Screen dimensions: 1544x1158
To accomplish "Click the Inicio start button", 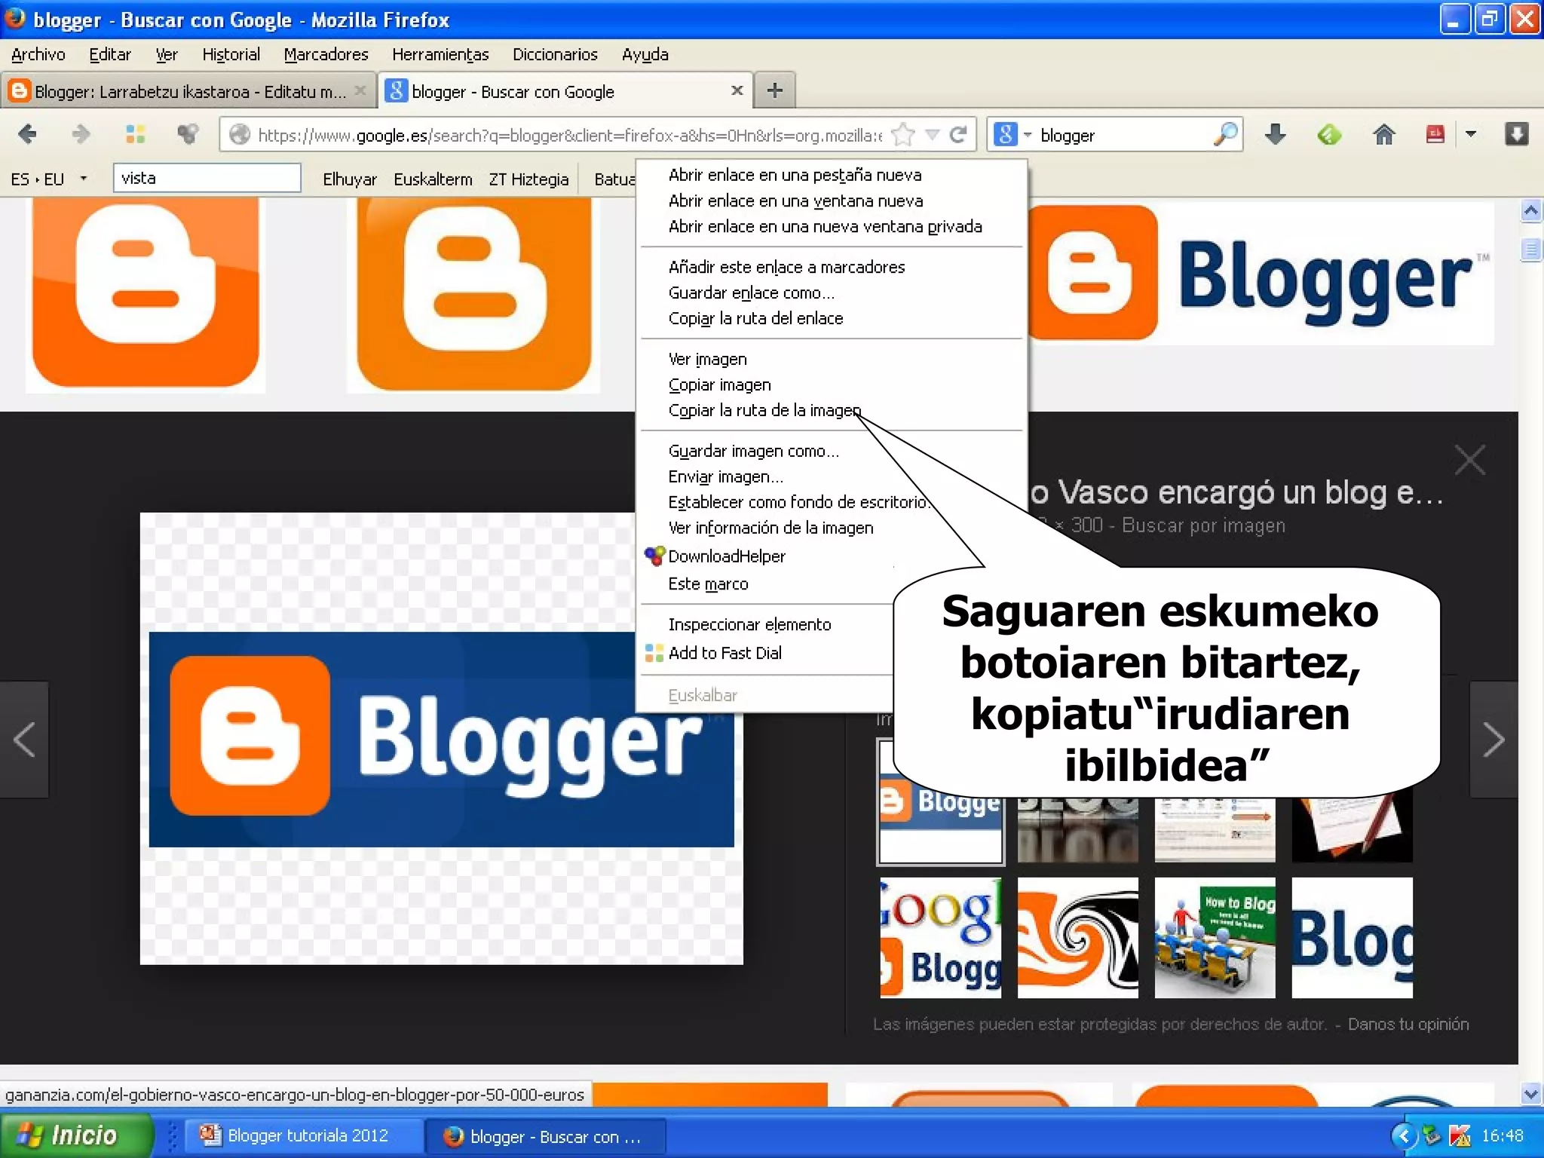I will pos(75,1135).
